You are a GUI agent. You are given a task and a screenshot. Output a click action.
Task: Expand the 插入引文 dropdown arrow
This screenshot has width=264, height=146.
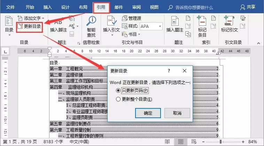pos(112,35)
